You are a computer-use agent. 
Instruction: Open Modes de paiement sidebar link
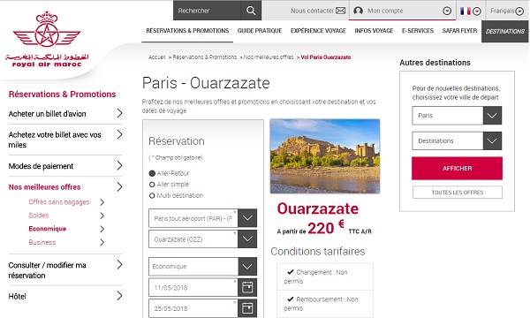pyautogui.click(x=41, y=166)
